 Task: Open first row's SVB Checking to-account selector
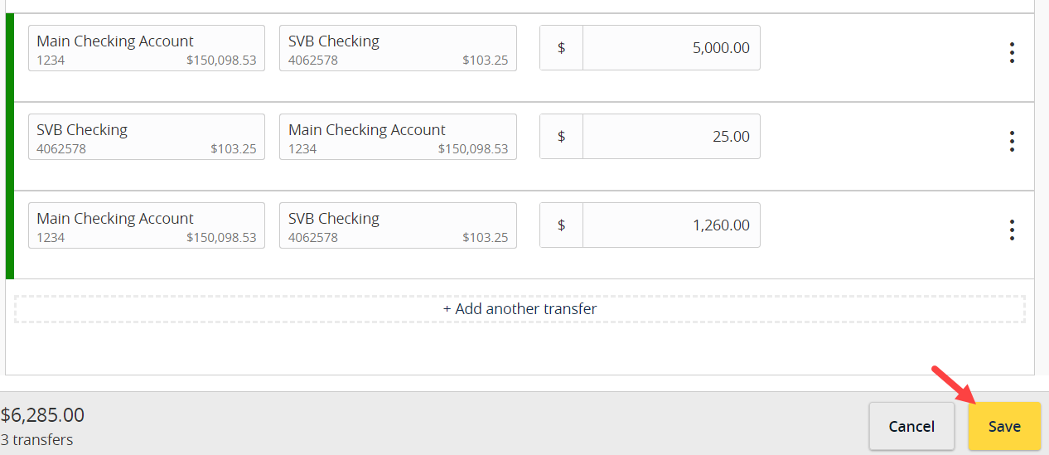398,48
